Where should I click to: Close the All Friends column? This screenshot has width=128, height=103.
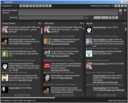[x=83, y=23]
